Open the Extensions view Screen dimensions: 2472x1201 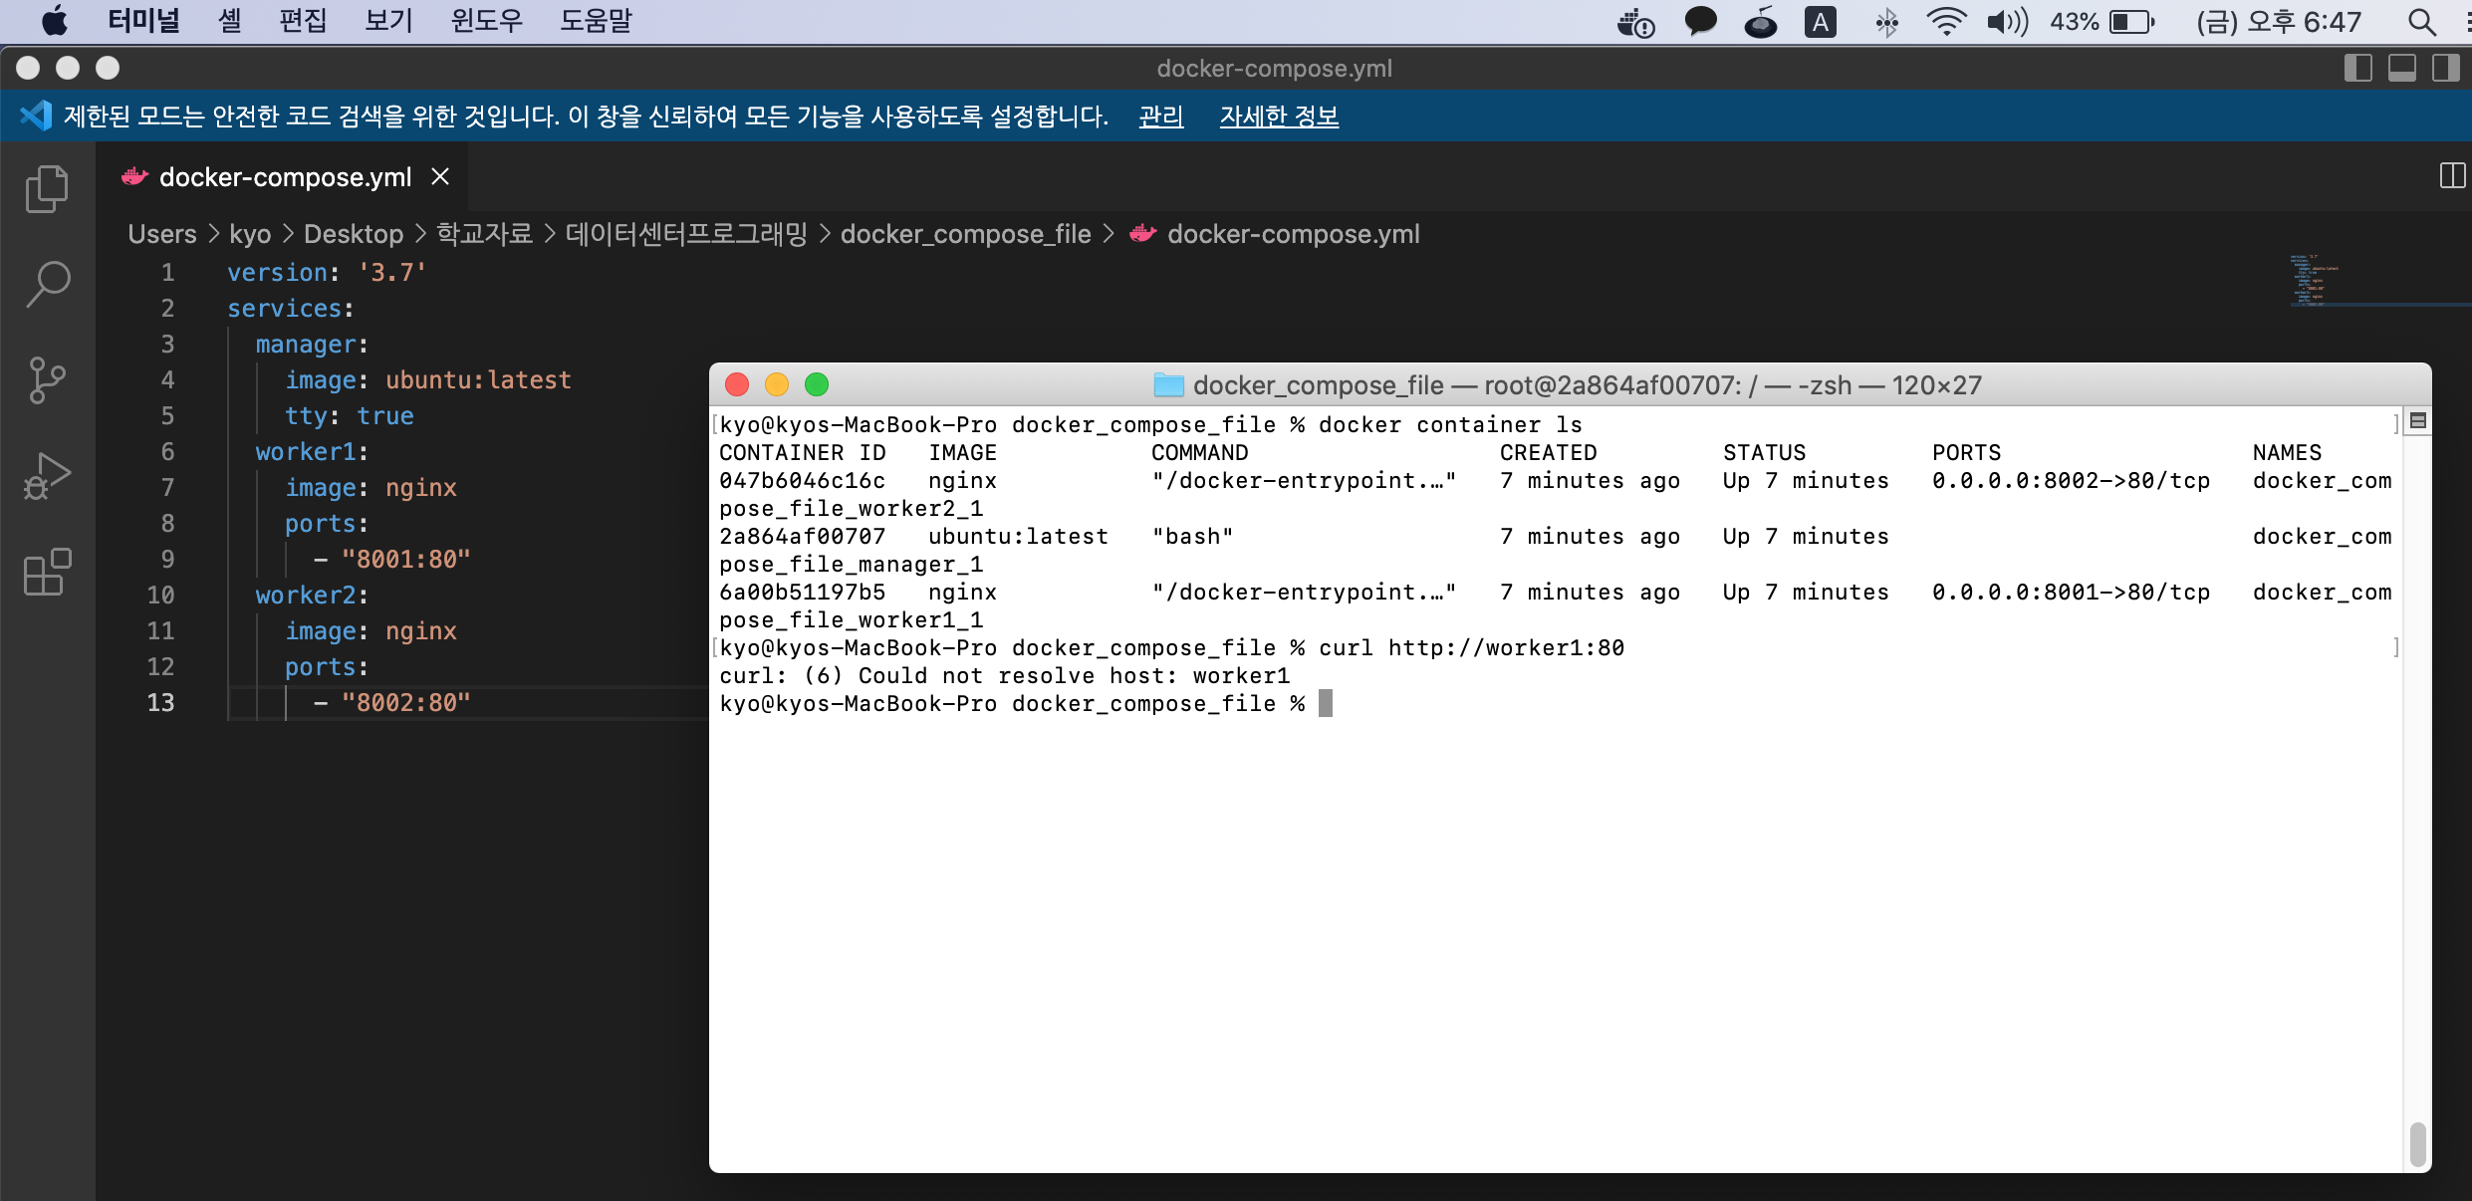point(47,572)
